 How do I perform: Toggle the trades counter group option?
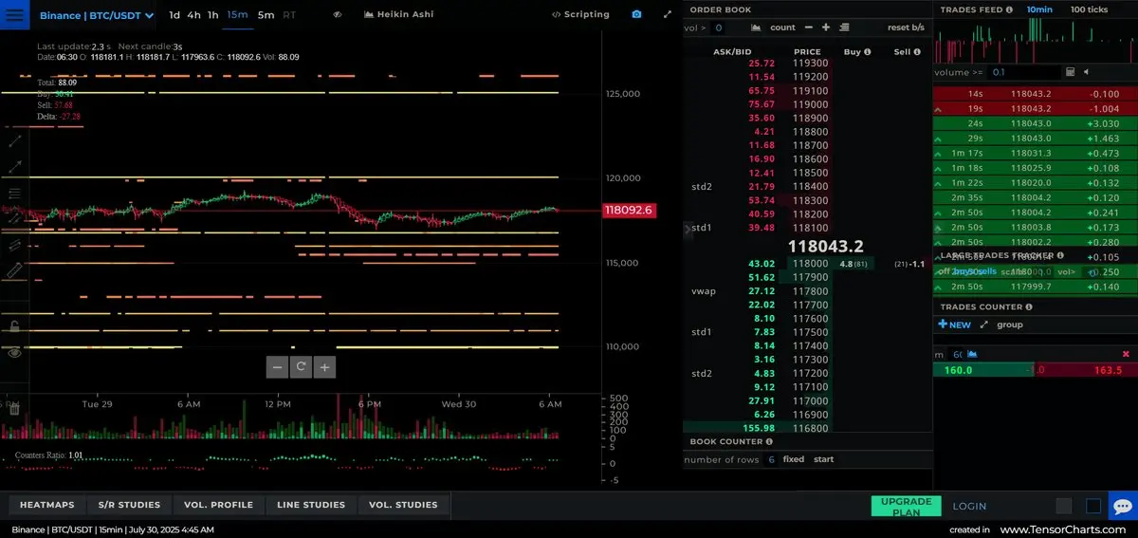[1010, 325]
